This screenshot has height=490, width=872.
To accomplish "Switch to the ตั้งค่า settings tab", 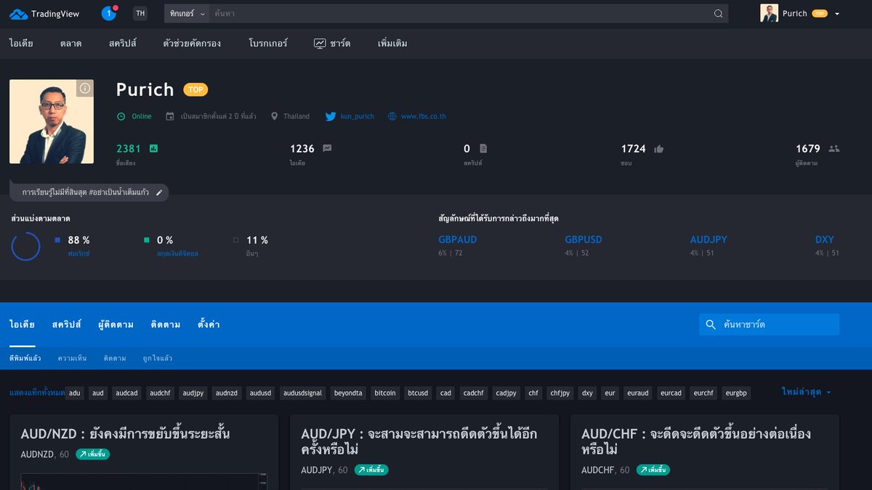I will (x=209, y=324).
